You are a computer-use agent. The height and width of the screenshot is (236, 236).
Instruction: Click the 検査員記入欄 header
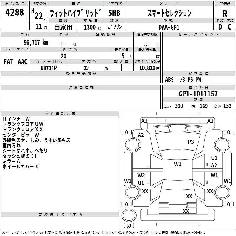[60, 114]
